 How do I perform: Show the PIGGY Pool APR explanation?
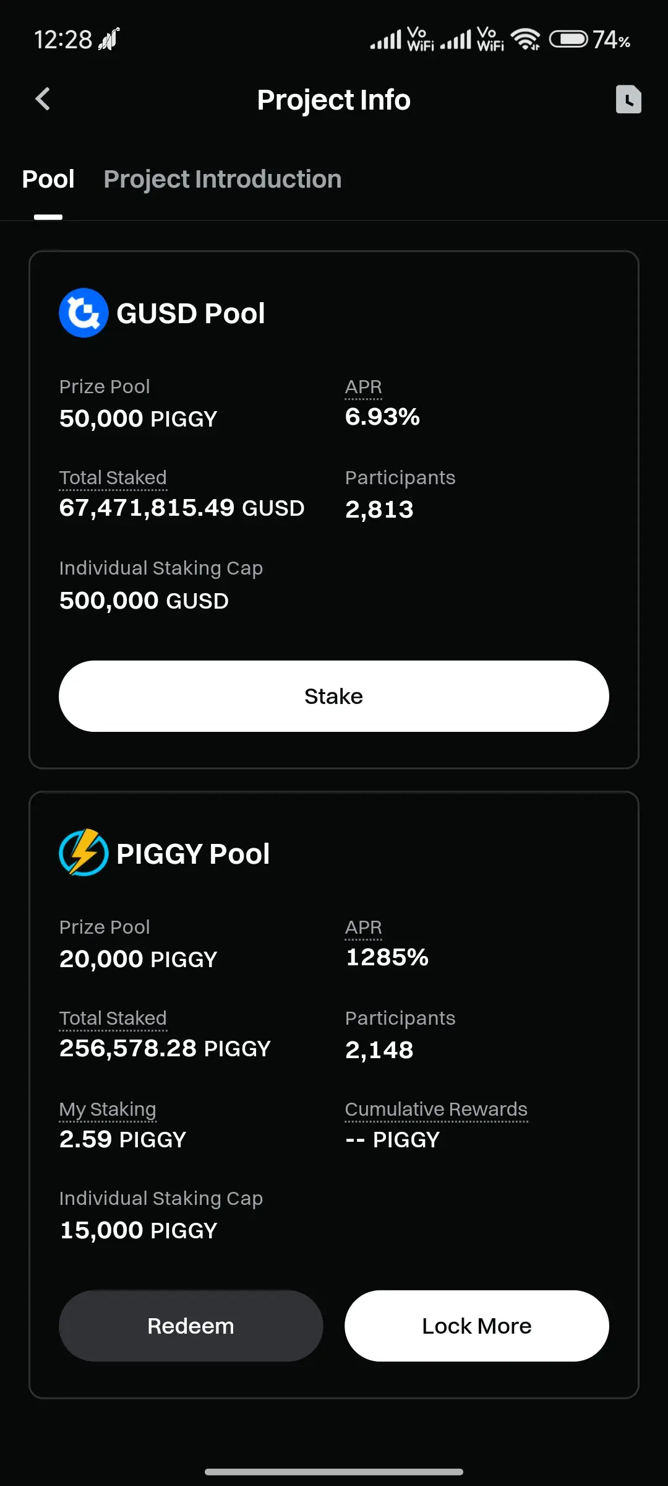click(364, 928)
